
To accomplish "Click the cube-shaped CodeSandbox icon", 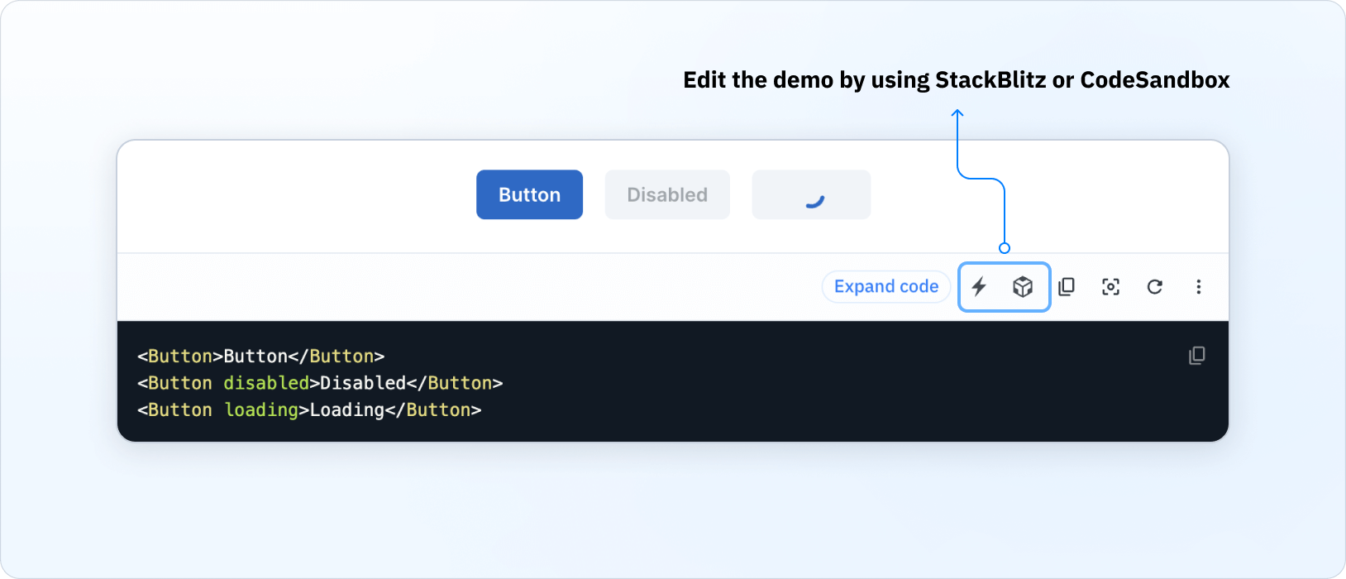I will (x=1024, y=287).
